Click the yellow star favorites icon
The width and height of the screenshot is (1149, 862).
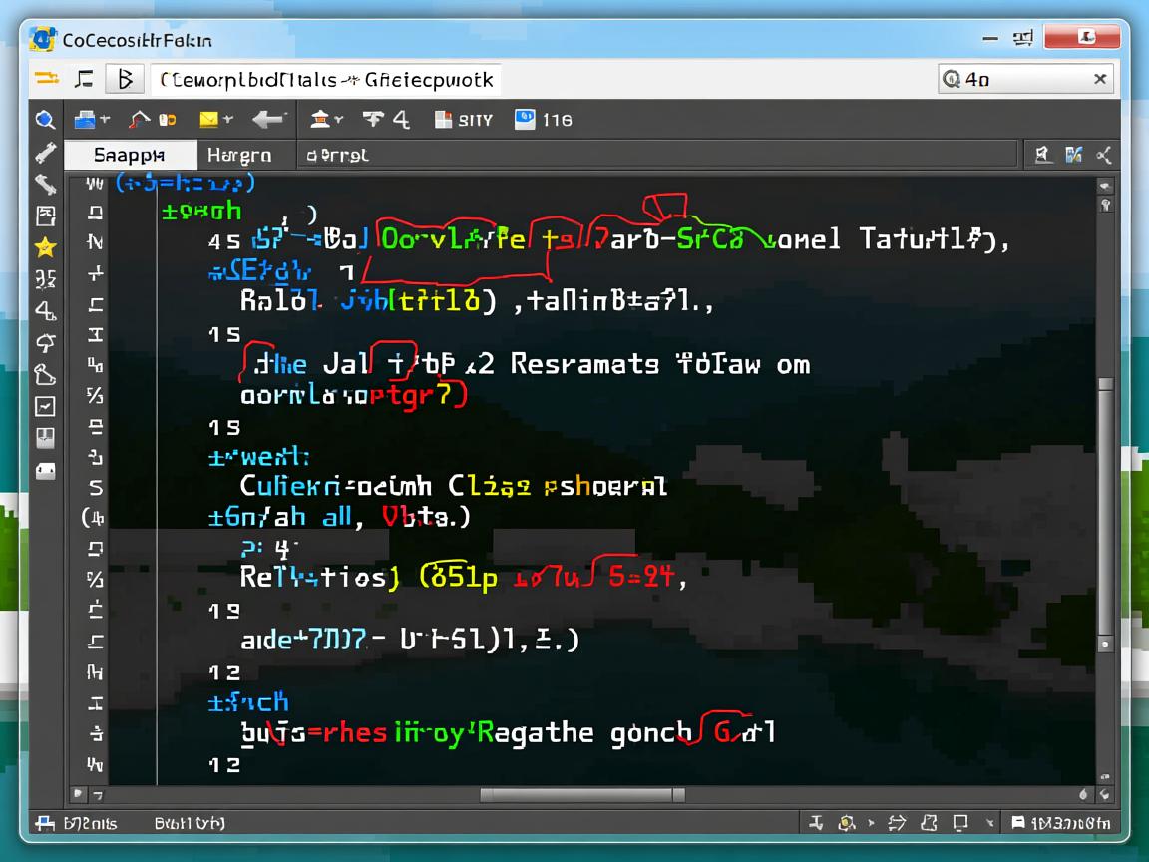tap(45, 247)
